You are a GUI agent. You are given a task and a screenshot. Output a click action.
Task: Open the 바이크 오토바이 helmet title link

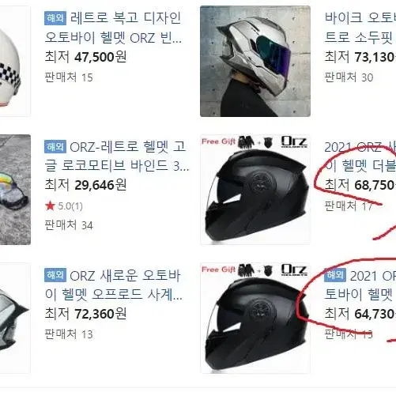tap(360, 28)
